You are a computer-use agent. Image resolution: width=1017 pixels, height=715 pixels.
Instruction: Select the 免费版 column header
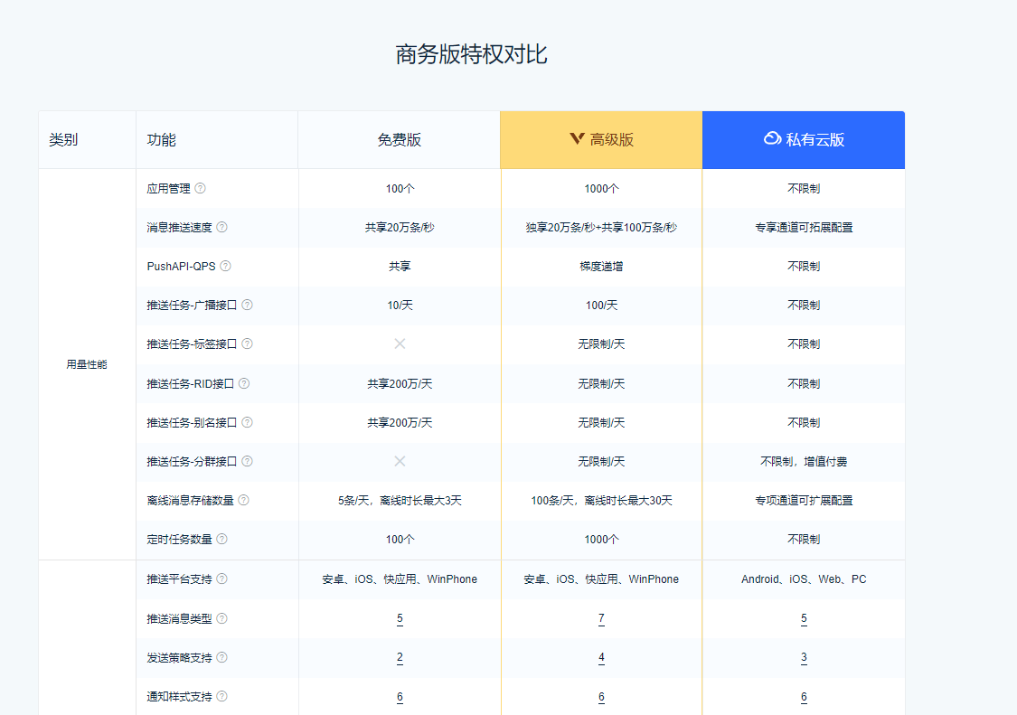(399, 140)
